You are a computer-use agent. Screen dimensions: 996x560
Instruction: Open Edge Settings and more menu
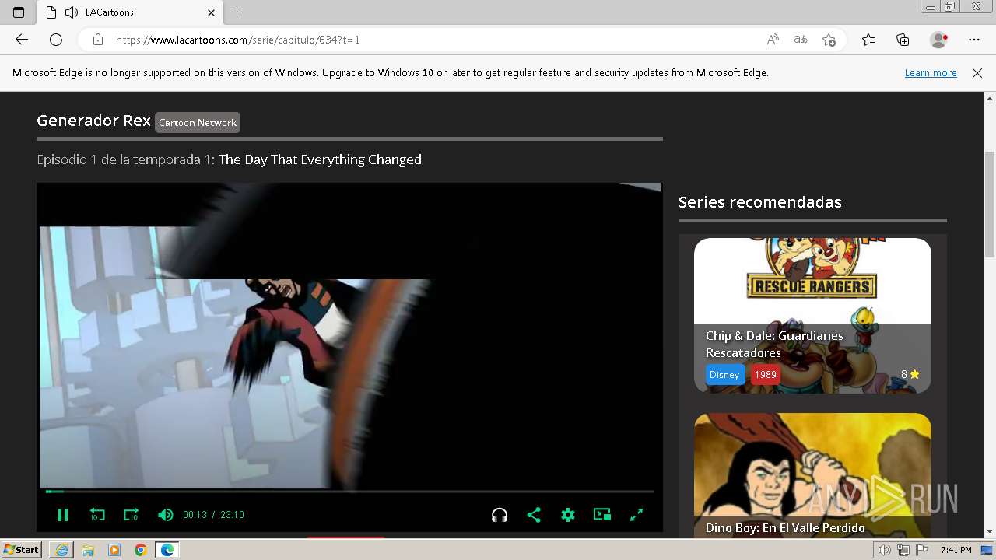(x=974, y=40)
